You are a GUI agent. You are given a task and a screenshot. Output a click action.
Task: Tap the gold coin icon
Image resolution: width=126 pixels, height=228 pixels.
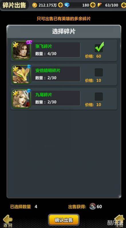coord(35,5)
